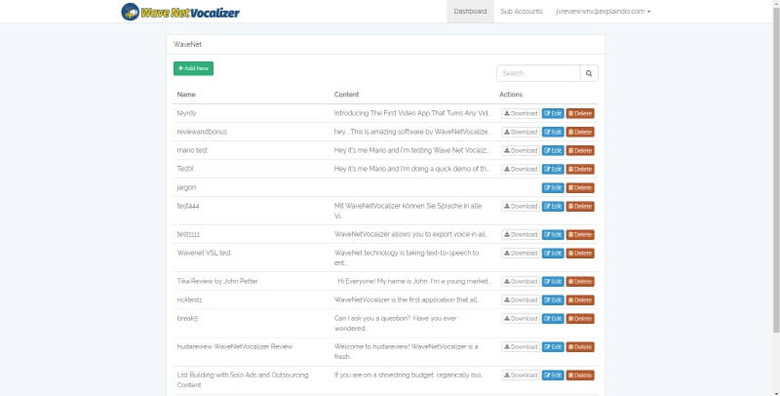Select the name 'teyrdy'

tap(186, 113)
